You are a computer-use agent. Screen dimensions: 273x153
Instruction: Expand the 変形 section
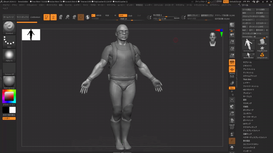click(245, 100)
